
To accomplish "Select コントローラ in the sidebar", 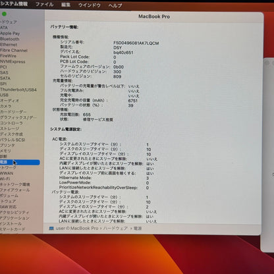I will pyautogui.click(x=11, y=123).
